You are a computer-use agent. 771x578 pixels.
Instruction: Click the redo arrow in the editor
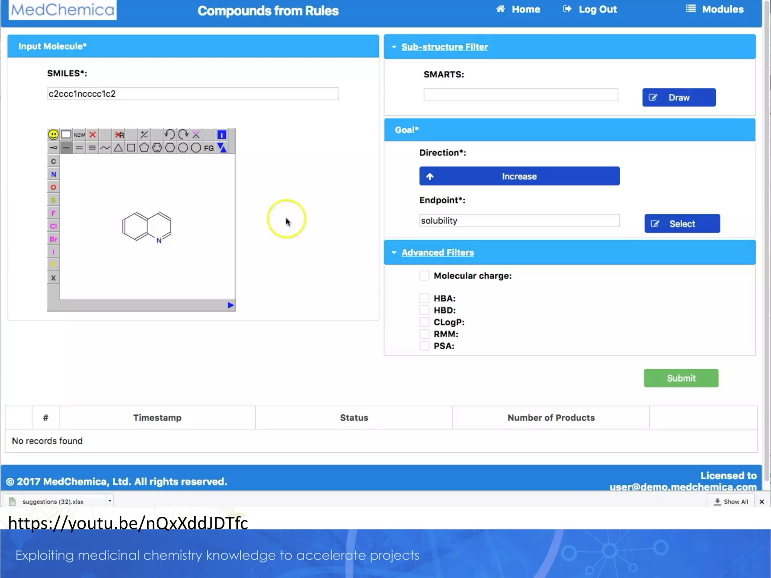(183, 135)
